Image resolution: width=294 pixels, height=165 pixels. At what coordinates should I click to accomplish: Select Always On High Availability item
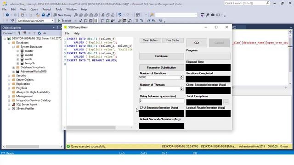coord(33,92)
